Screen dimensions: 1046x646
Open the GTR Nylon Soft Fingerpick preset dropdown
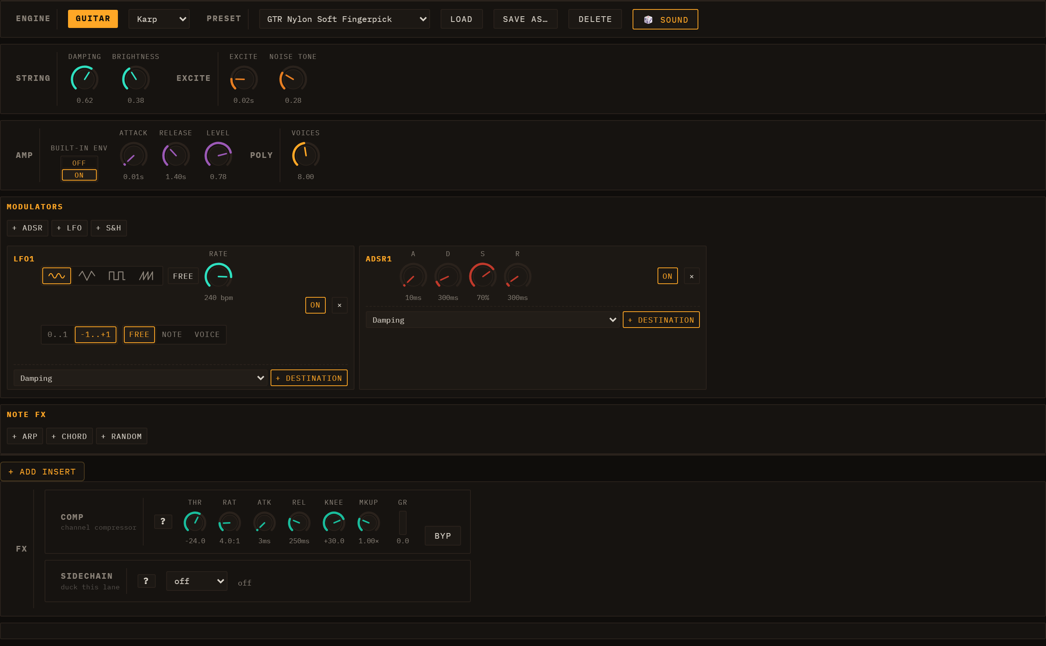[344, 19]
